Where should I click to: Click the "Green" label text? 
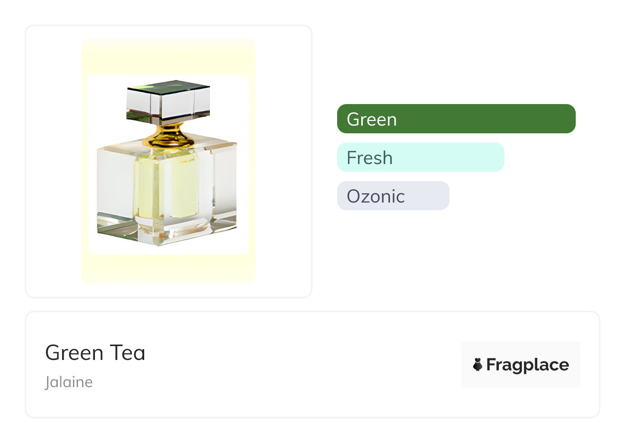(x=372, y=119)
